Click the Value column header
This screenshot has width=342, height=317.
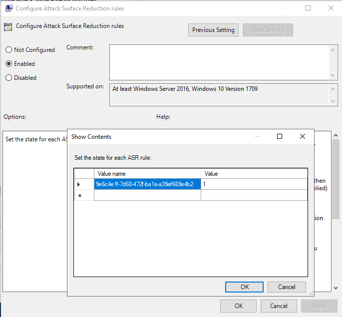tap(254, 174)
